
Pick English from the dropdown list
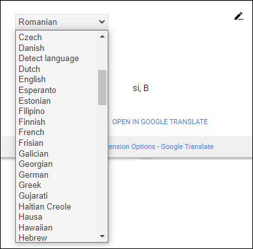tap(56, 80)
